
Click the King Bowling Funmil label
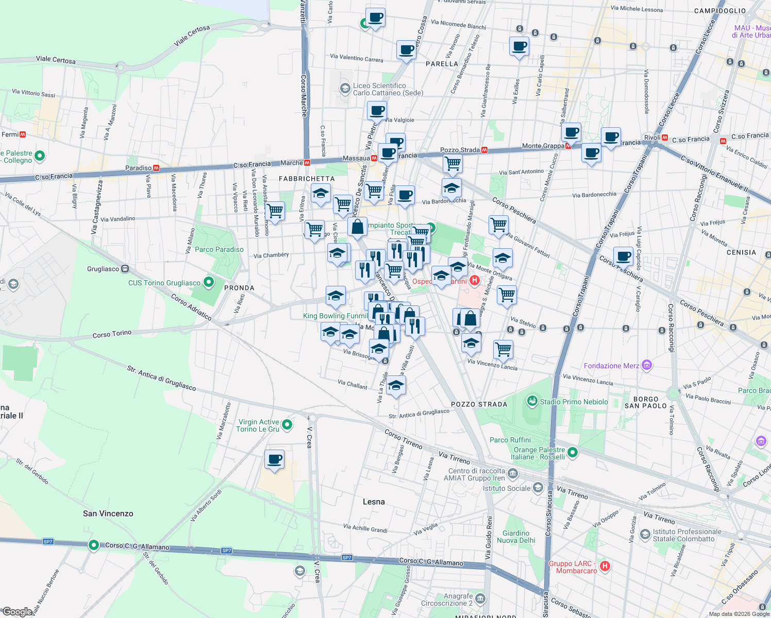[336, 316]
